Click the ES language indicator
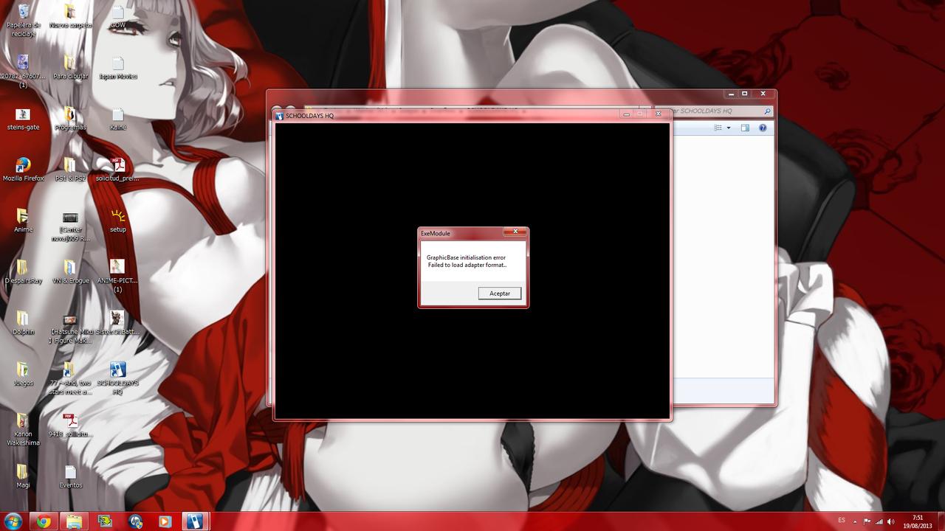 (x=842, y=521)
